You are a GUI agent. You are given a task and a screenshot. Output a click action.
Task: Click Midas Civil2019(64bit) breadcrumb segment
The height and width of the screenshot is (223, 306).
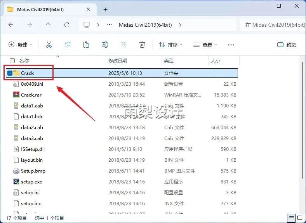(x=145, y=25)
